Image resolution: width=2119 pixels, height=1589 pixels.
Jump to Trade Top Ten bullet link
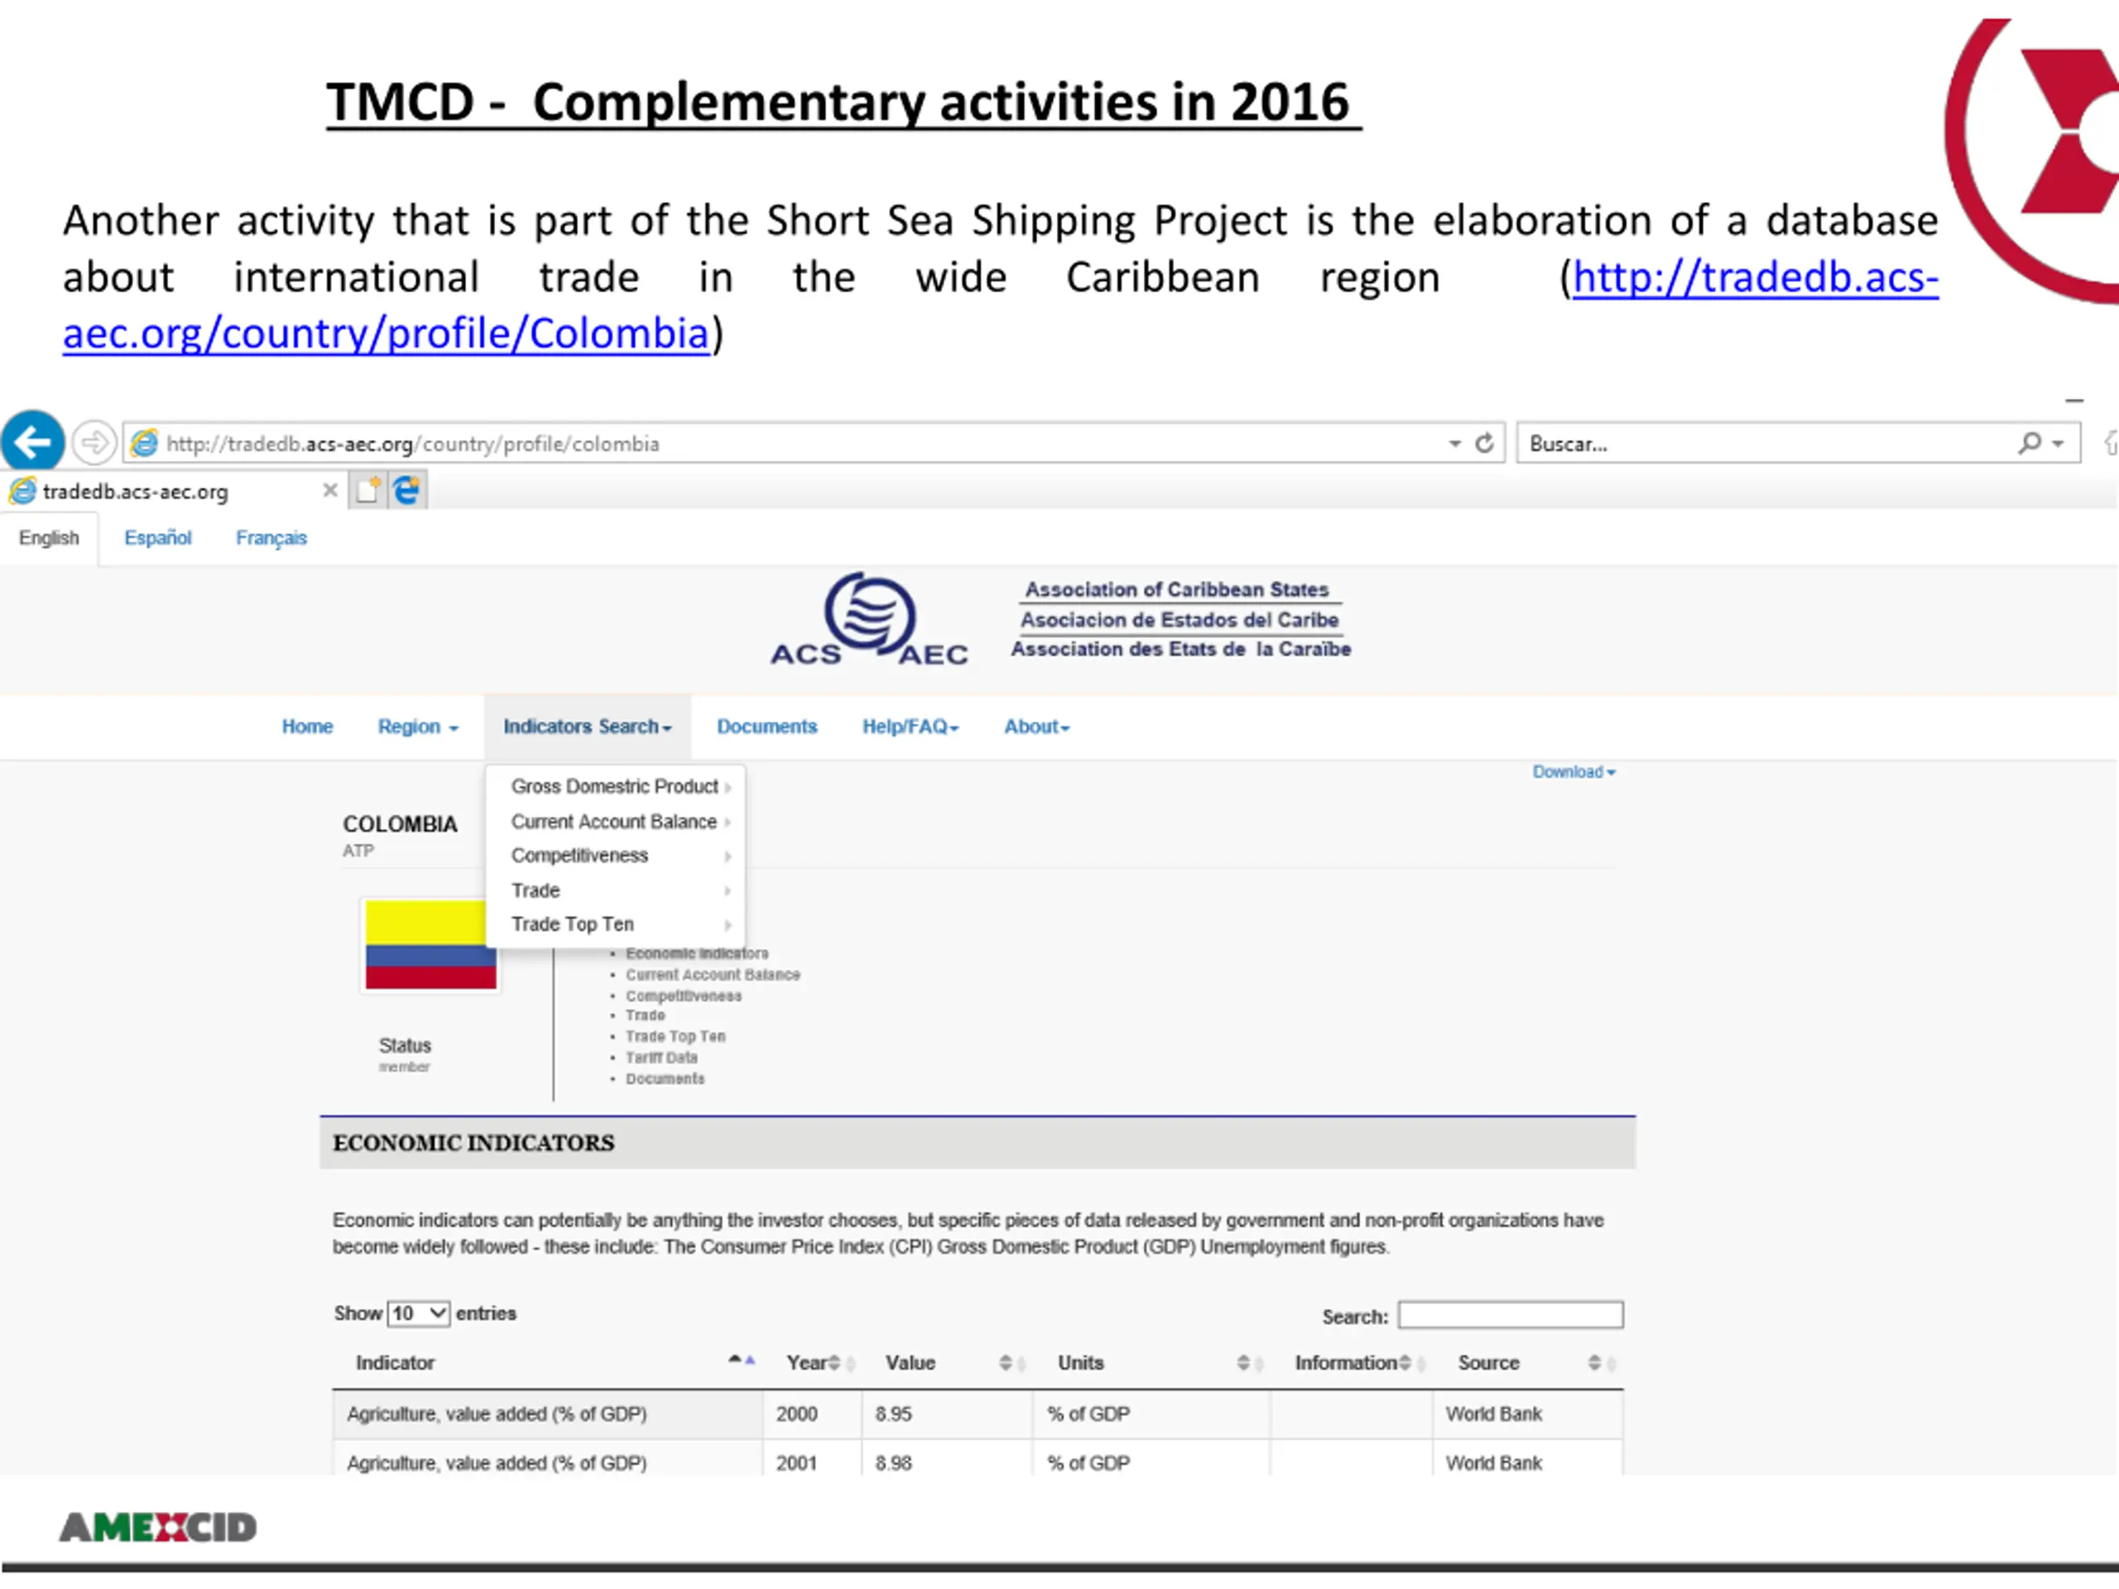(675, 1036)
